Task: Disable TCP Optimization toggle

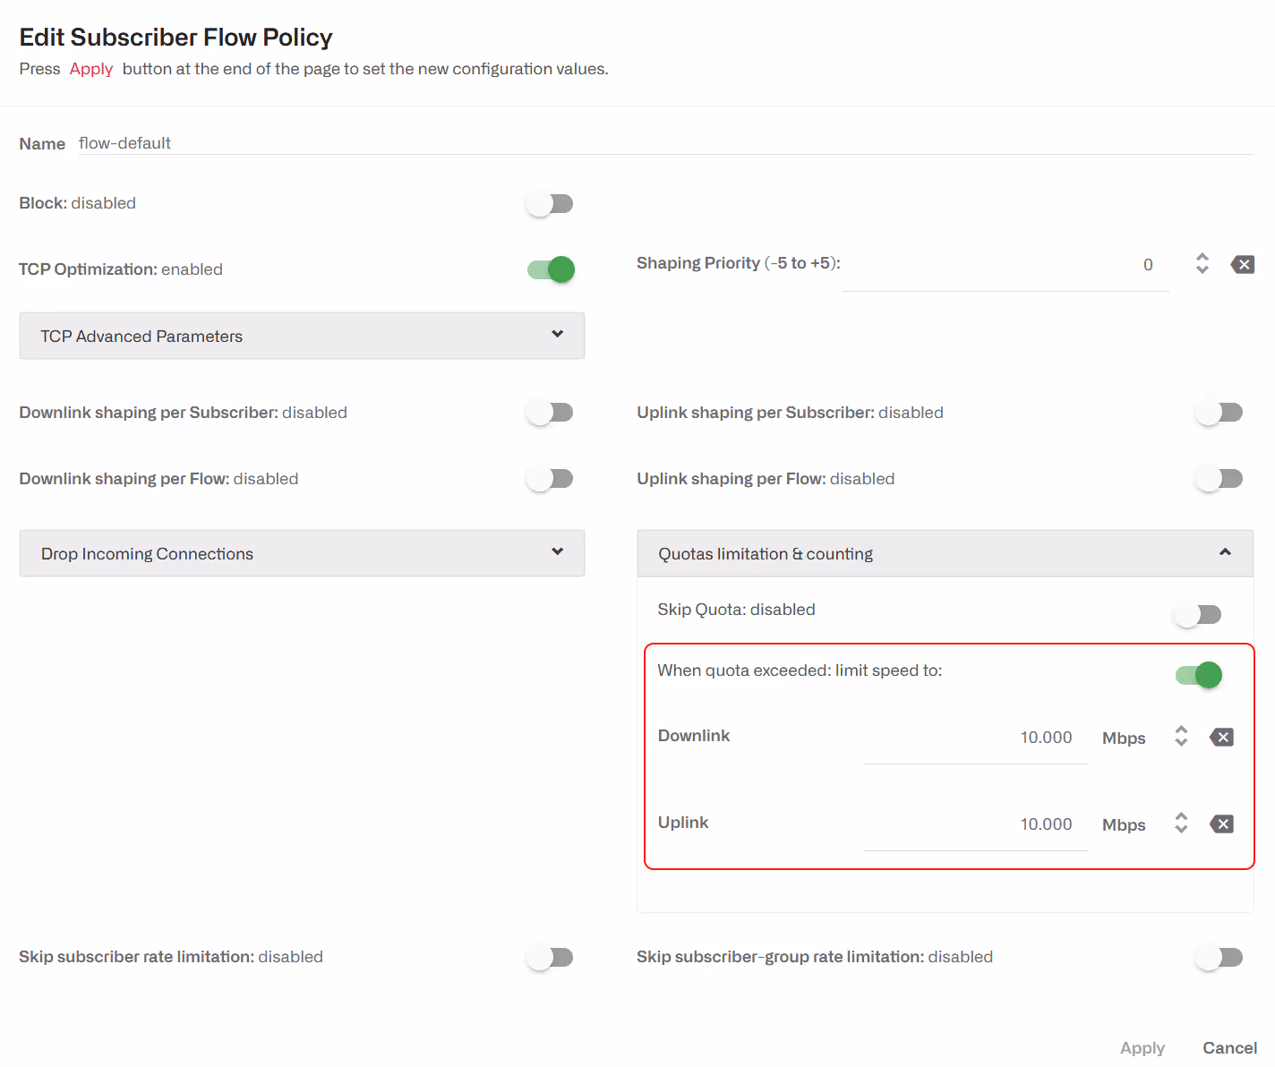Action: 550,269
